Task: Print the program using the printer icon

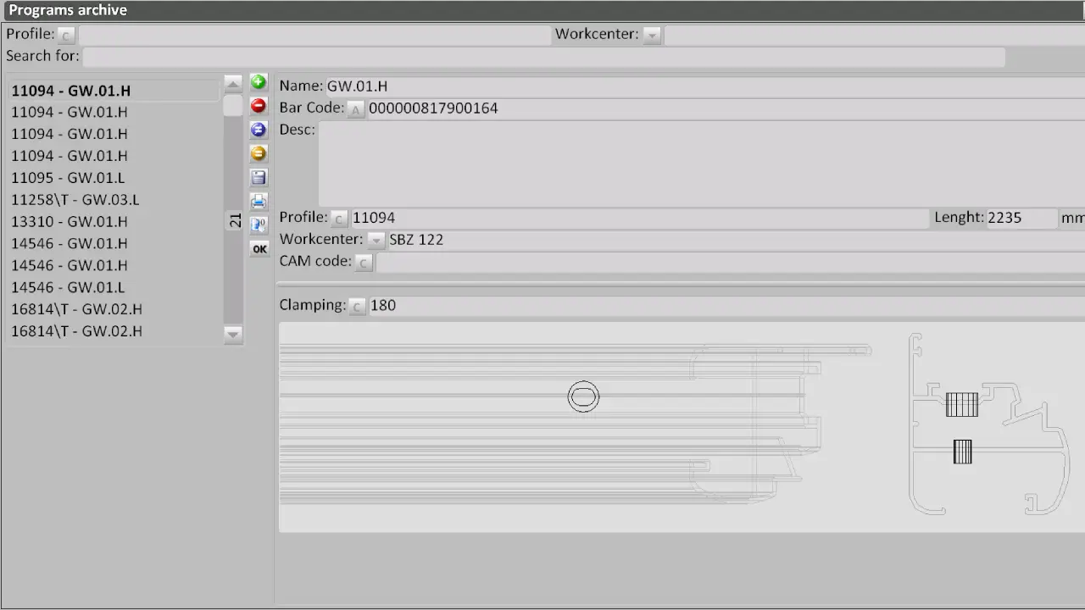Action: coord(259,201)
